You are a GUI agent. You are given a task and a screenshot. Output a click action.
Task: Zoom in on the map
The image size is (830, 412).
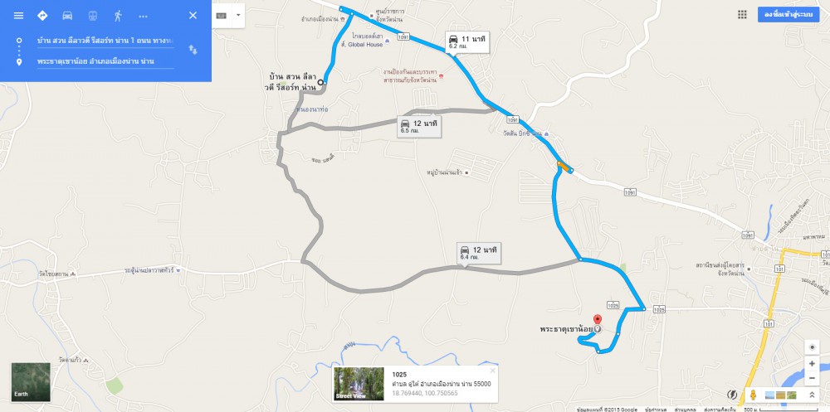pos(812,364)
